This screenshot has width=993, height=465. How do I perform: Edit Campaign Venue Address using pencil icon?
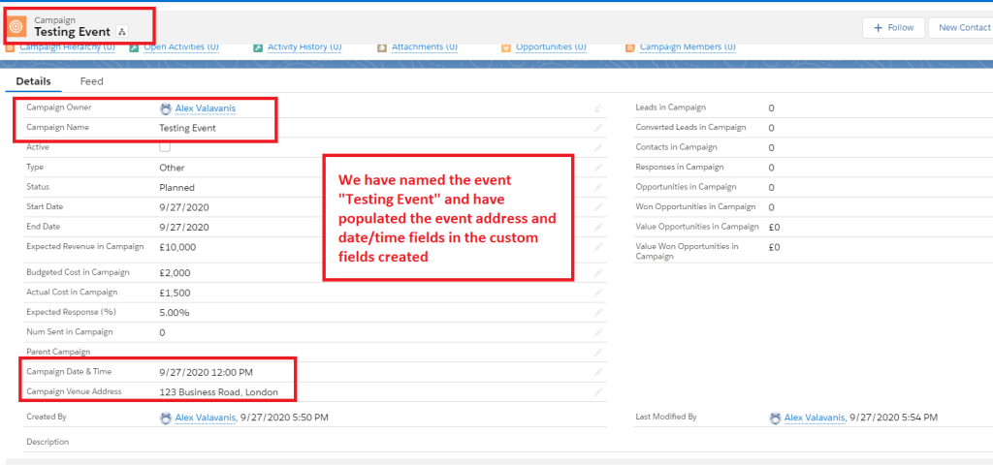point(598,392)
